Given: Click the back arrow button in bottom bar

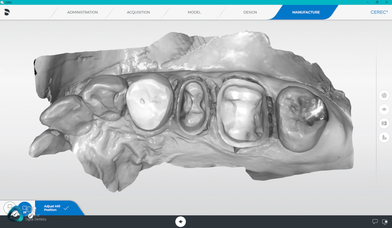Looking at the screenshot, I should (x=180, y=222).
